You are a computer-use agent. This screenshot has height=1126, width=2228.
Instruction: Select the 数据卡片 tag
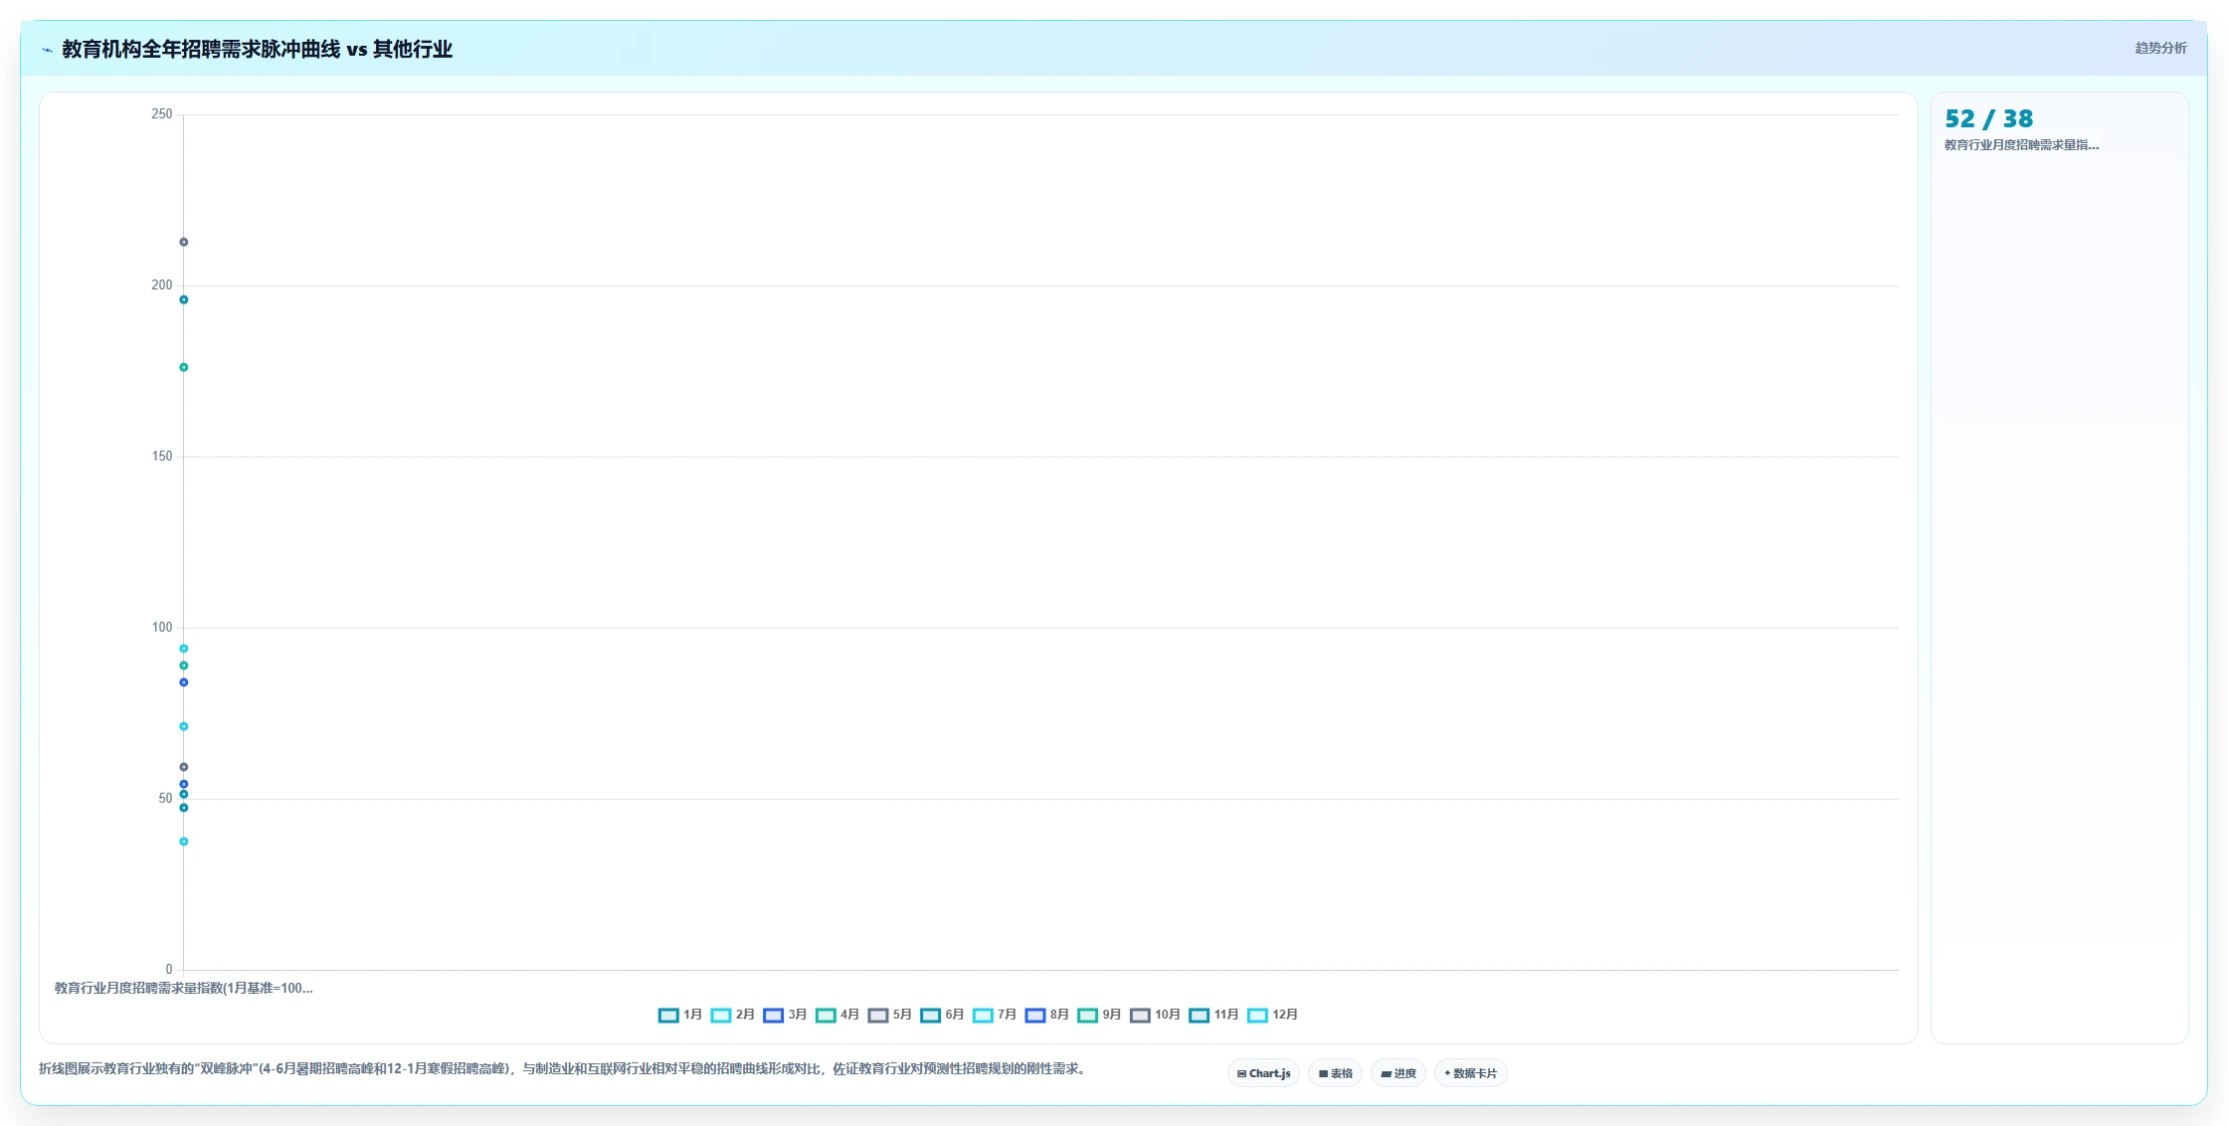pyautogui.click(x=1470, y=1073)
